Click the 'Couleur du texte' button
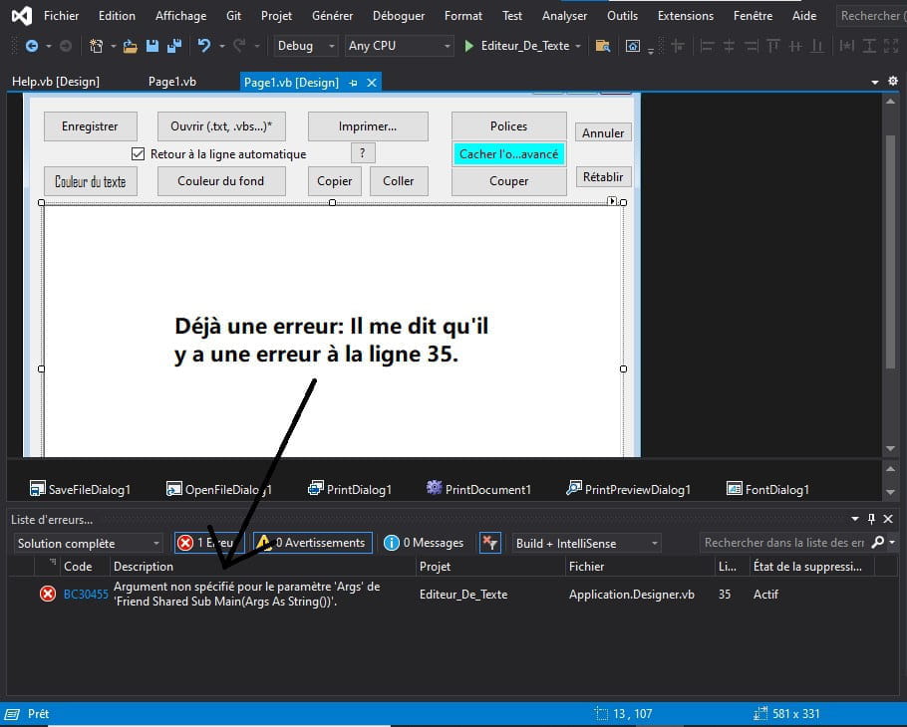 coord(91,181)
